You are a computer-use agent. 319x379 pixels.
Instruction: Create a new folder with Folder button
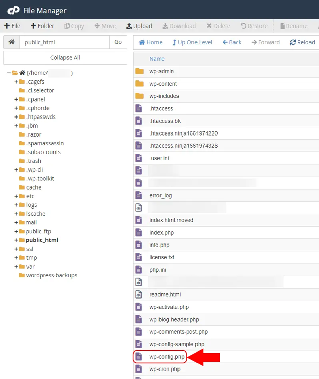point(42,26)
